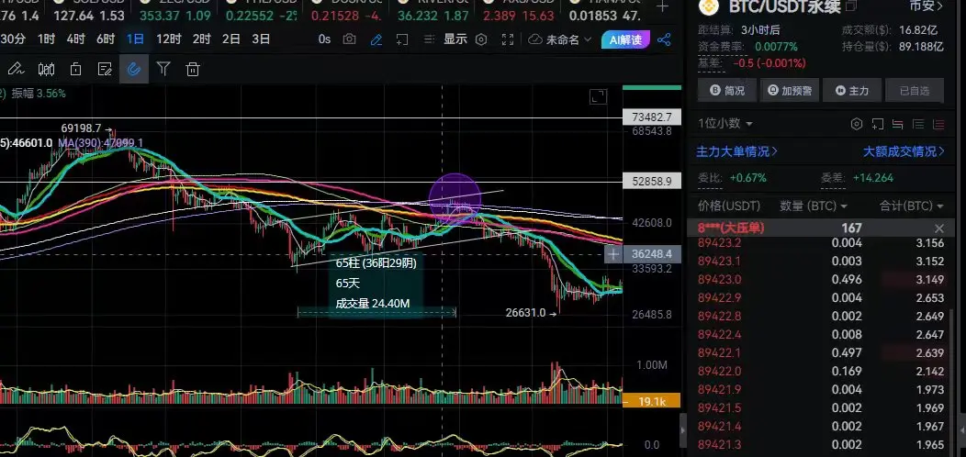Select the active 1日 timeframe
This screenshot has height=457, width=966.
(x=135, y=39)
